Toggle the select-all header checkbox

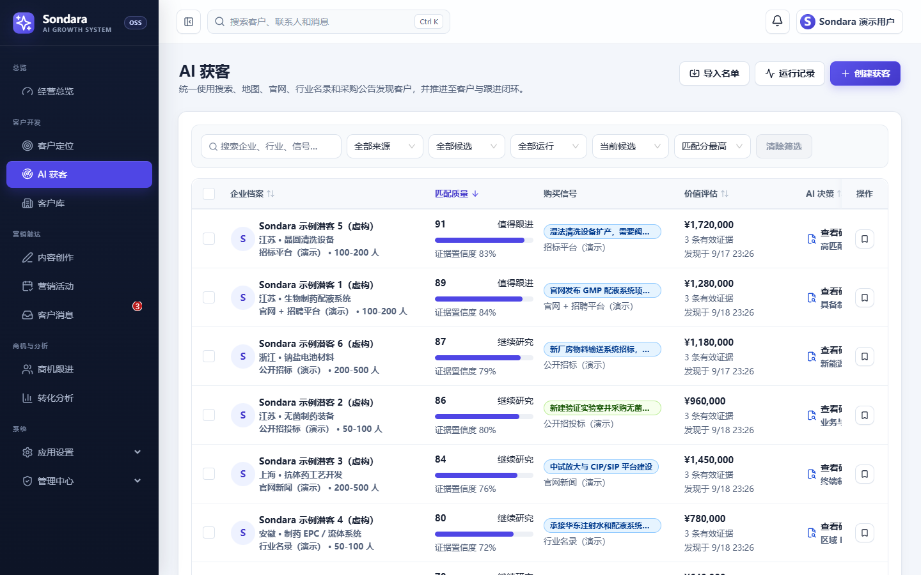(x=209, y=194)
